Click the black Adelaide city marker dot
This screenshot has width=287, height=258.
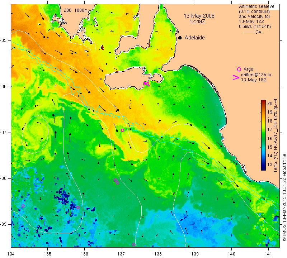click(x=180, y=38)
